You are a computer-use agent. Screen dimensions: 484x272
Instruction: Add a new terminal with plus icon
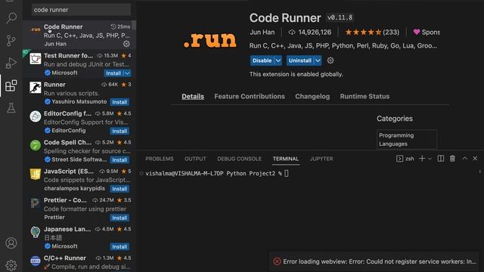[x=422, y=159]
